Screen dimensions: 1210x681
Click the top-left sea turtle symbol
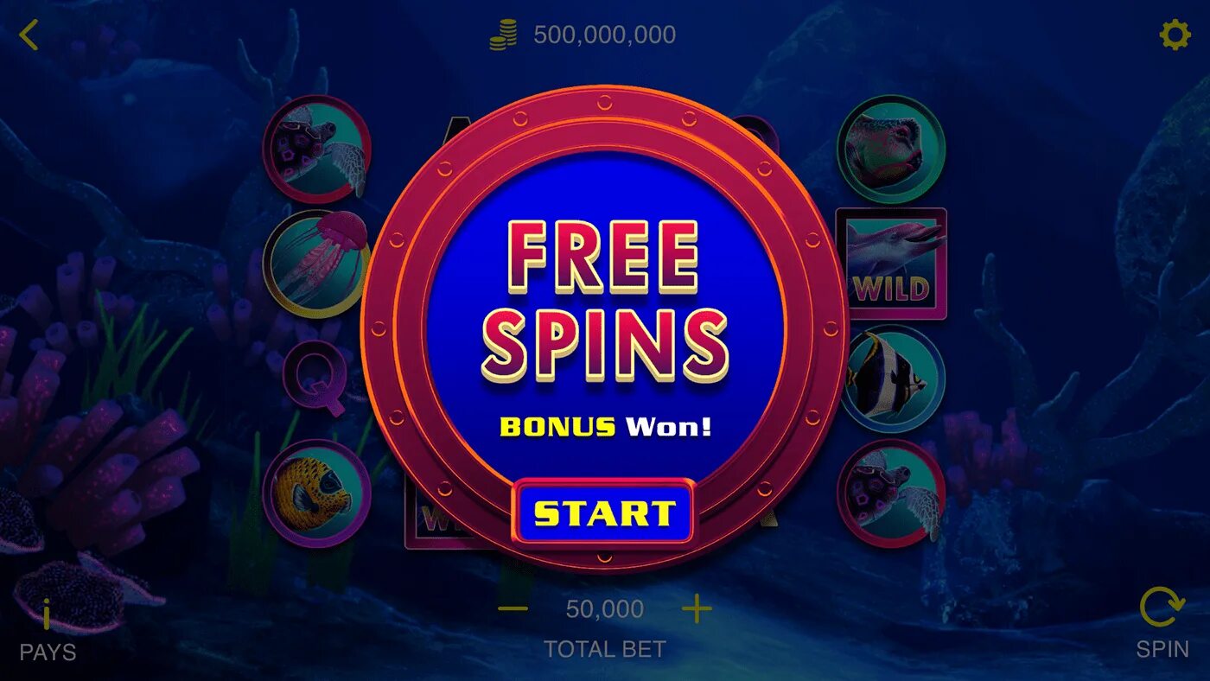[x=316, y=149]
